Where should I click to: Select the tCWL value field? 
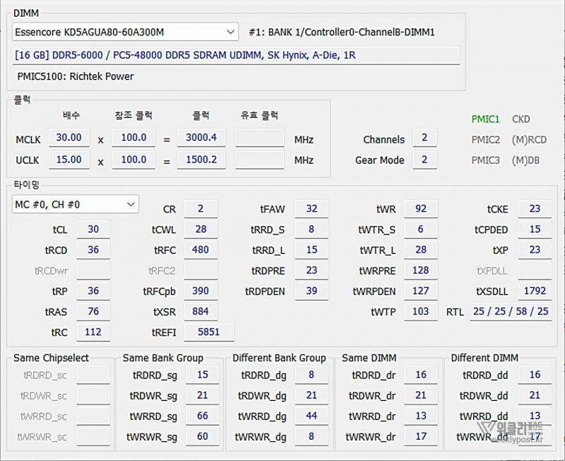(x=201, y=229)
